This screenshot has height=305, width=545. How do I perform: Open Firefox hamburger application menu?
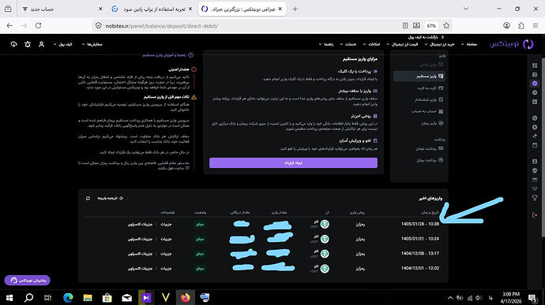tap(536, 26)
